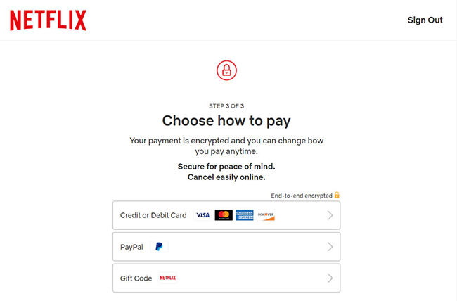
Task: Click the American Express icon
Action: [x=245, y=215]
